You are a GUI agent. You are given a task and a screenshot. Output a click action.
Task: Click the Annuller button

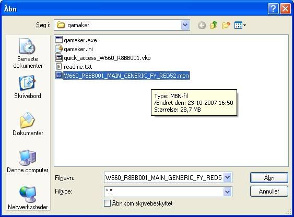coord(269,191)
